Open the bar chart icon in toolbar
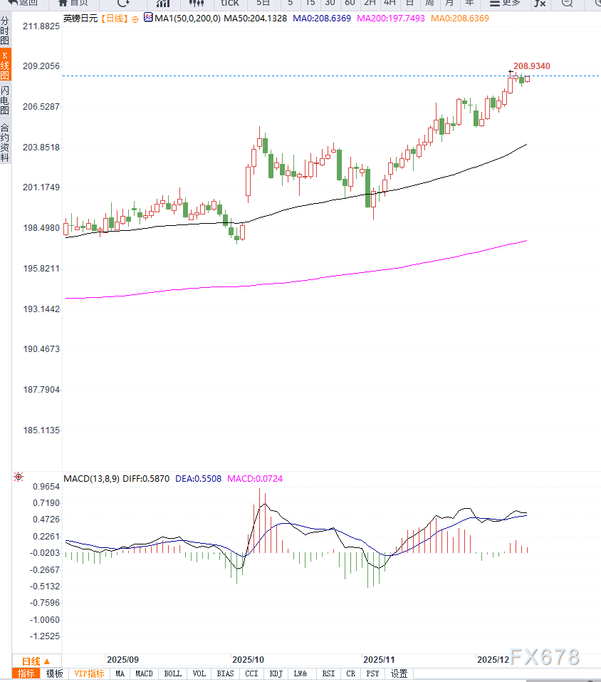Image resolution: width=601 pixels, height=682 pixels. click(163, 3)
